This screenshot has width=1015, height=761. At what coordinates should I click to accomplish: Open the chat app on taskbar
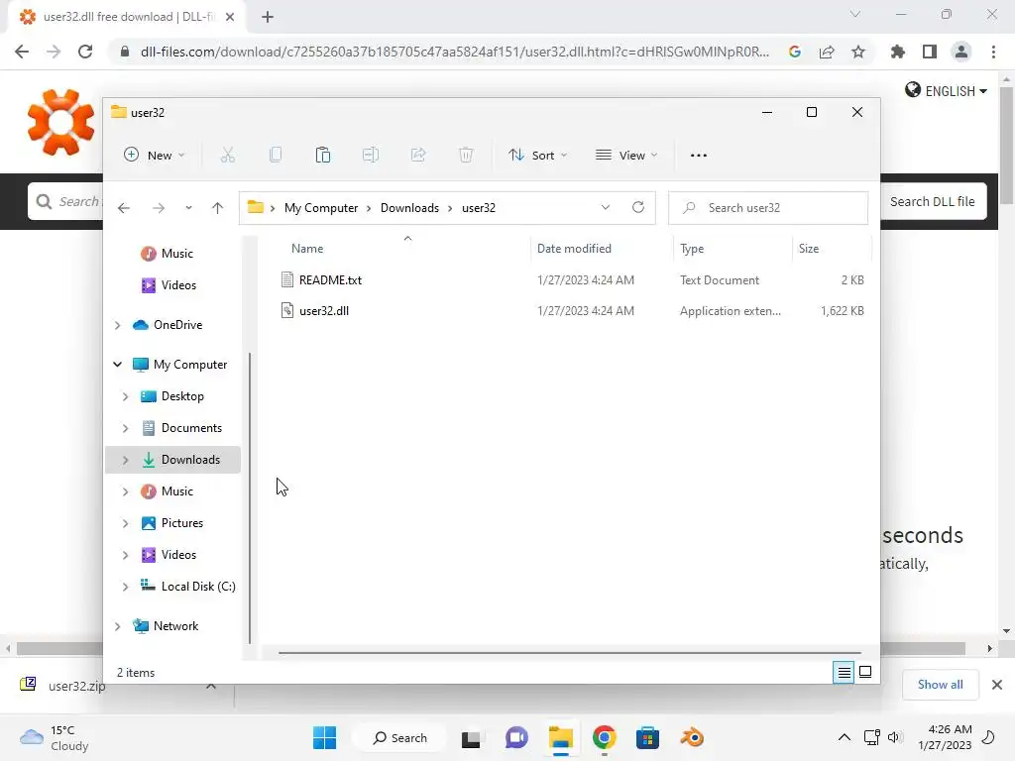[x=515, y=737]
